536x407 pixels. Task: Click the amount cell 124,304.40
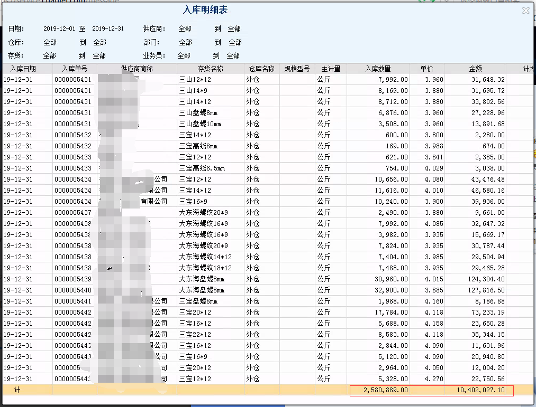coord(486,279)
